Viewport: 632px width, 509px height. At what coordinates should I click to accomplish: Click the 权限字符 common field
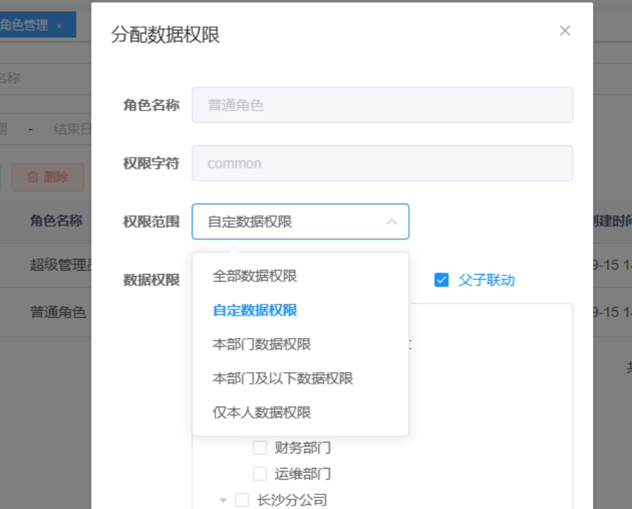[382, 163]
